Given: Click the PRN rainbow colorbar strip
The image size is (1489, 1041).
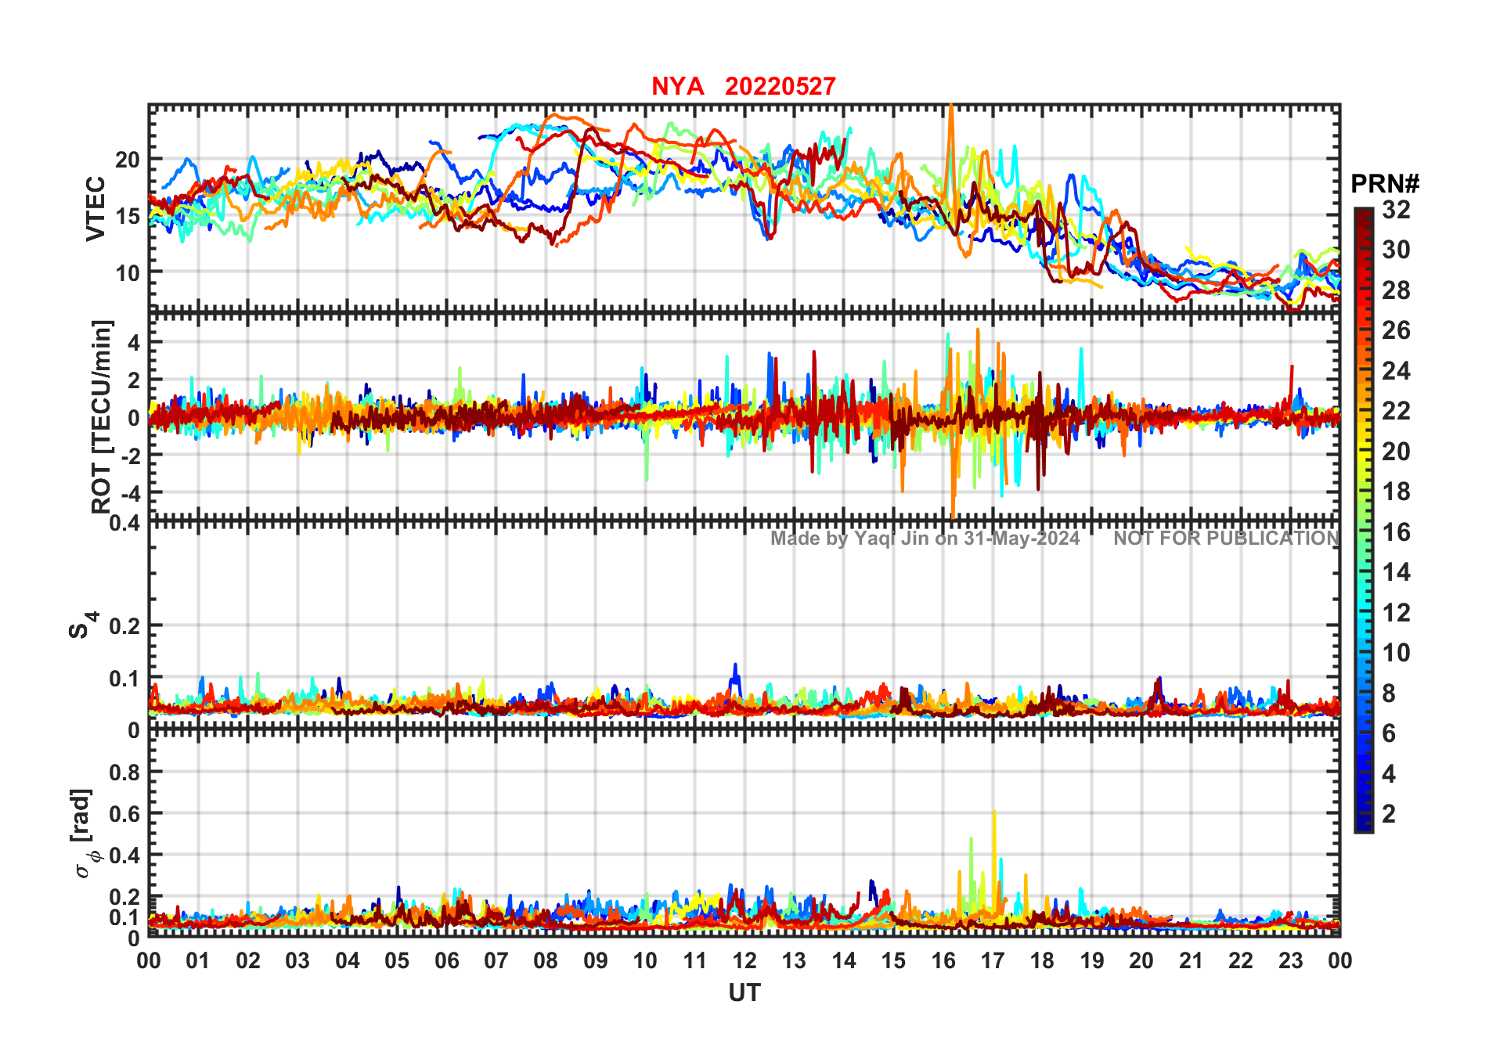Looking at the screenshot, I should click(1363, 520).
